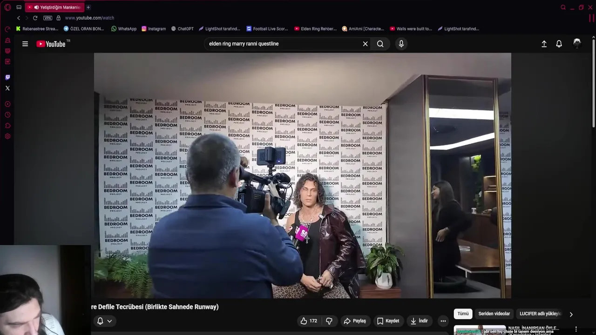The image size is (596, 335).
Task: Switch to Yetiştirdiğim Mankenle tab
Action: point(55,7)
